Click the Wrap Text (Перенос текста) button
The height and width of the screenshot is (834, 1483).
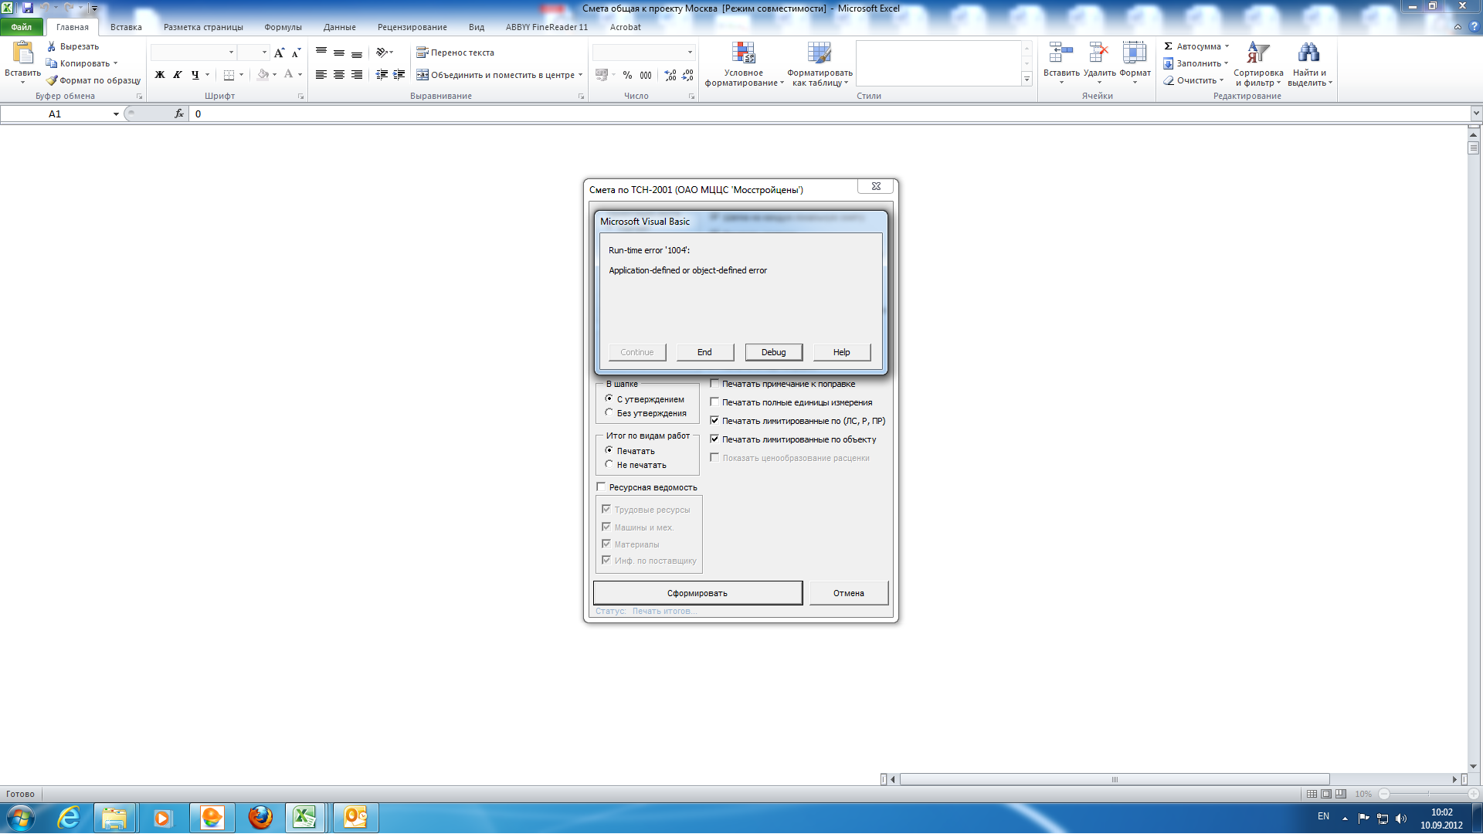click(x=455, y=53)
